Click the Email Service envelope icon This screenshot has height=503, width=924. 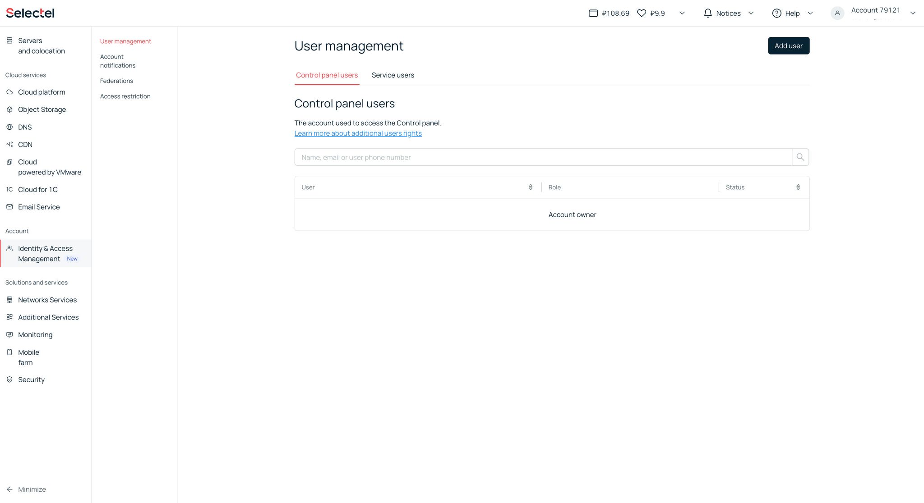point(9,207)
